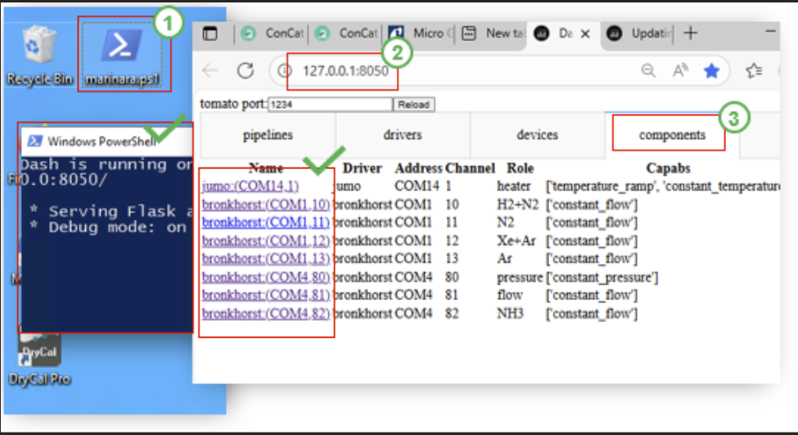The image size is (798, 435).
Task: Click the blue favorite star icon
Action: 711,71
